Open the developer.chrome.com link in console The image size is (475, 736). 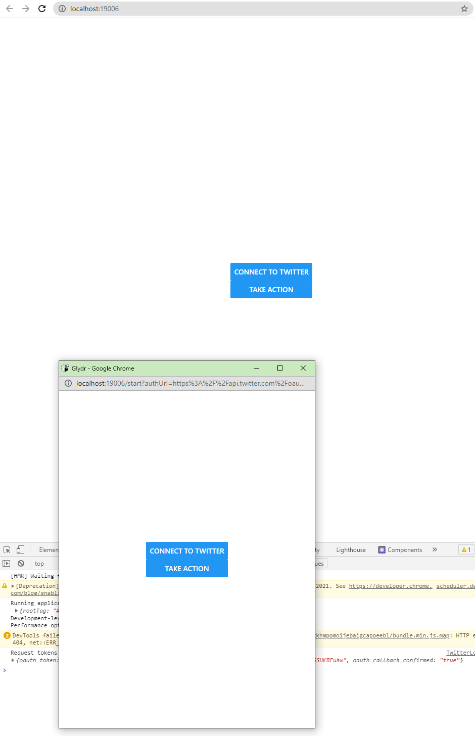[x=391, y=586]
